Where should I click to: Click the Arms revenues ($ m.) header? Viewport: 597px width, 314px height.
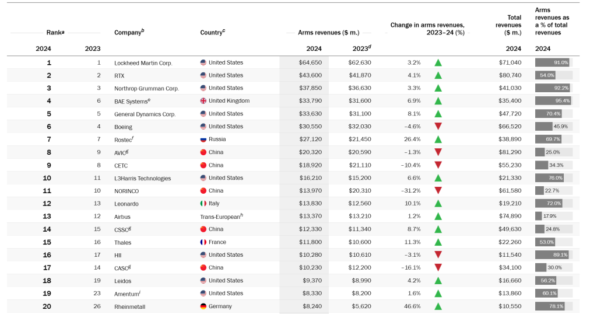click(328, 33)
